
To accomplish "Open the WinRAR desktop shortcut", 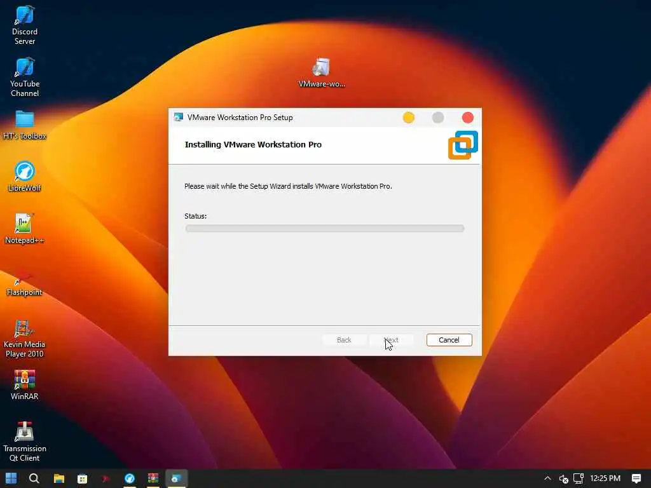I will tap(25, 384).
